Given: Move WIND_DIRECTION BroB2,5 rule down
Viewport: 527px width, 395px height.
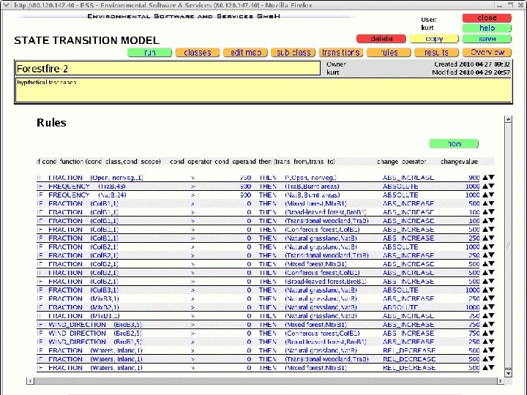Looking at the screenshot, I should pos(491,334).
